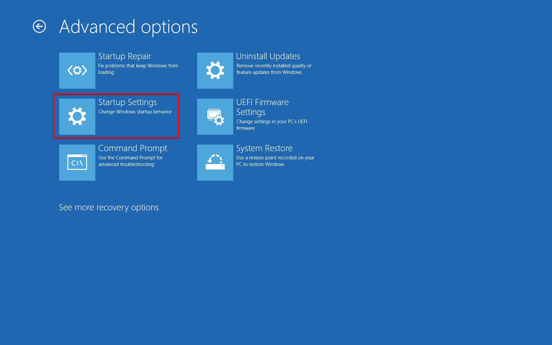Choose the Startup Settings title
552x345 pixels.
[x=127, y=103]
